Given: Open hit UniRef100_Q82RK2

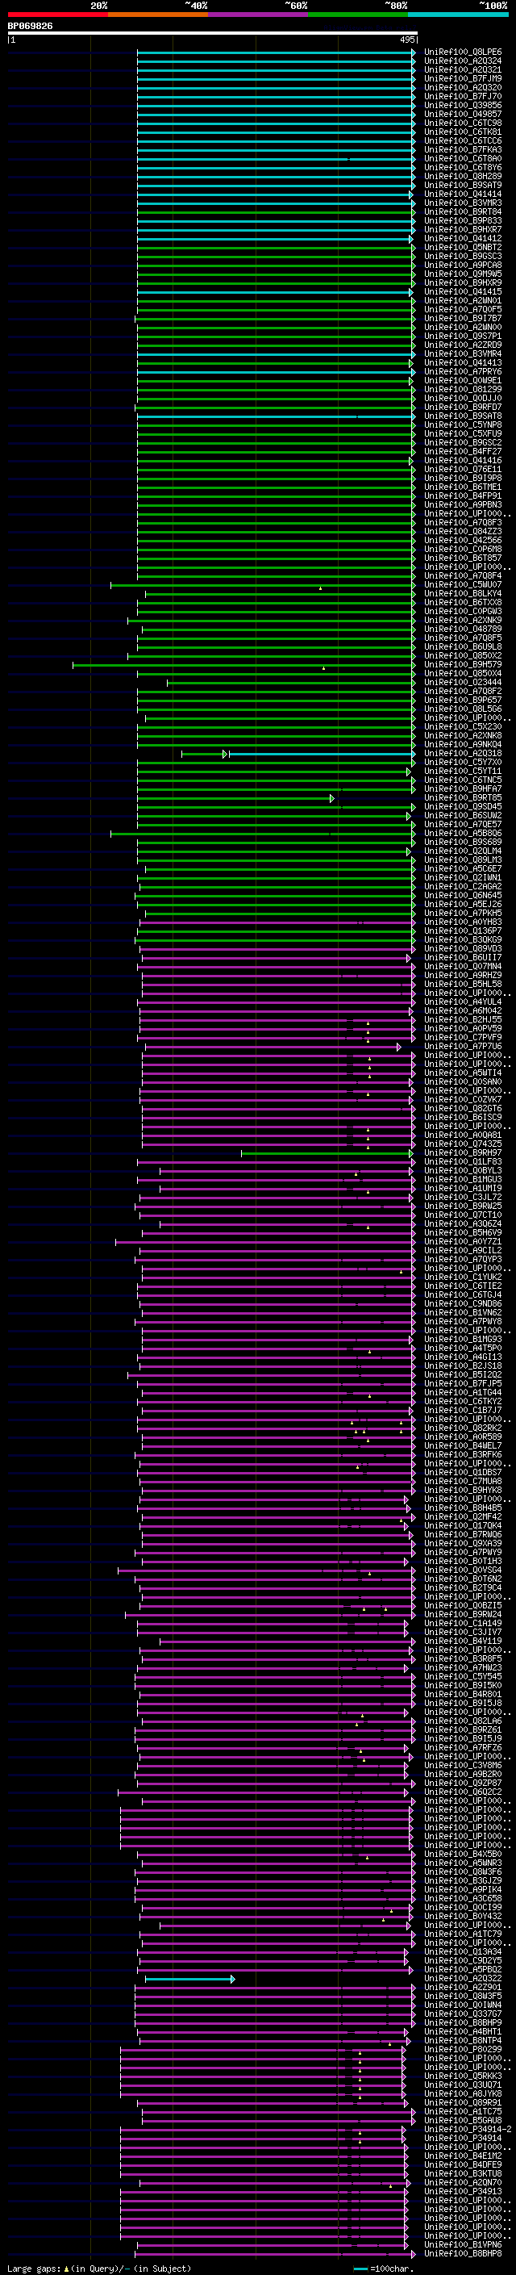Looking at the screenshot, I should point(463,1428).
